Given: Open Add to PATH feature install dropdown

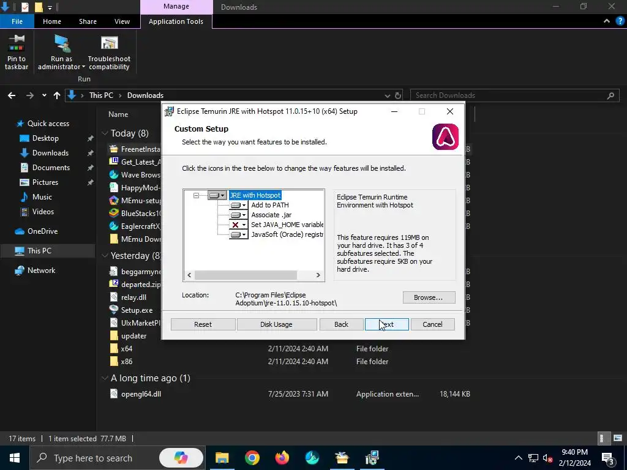Looking at the screenshot, I should click(x=238, y=206).
